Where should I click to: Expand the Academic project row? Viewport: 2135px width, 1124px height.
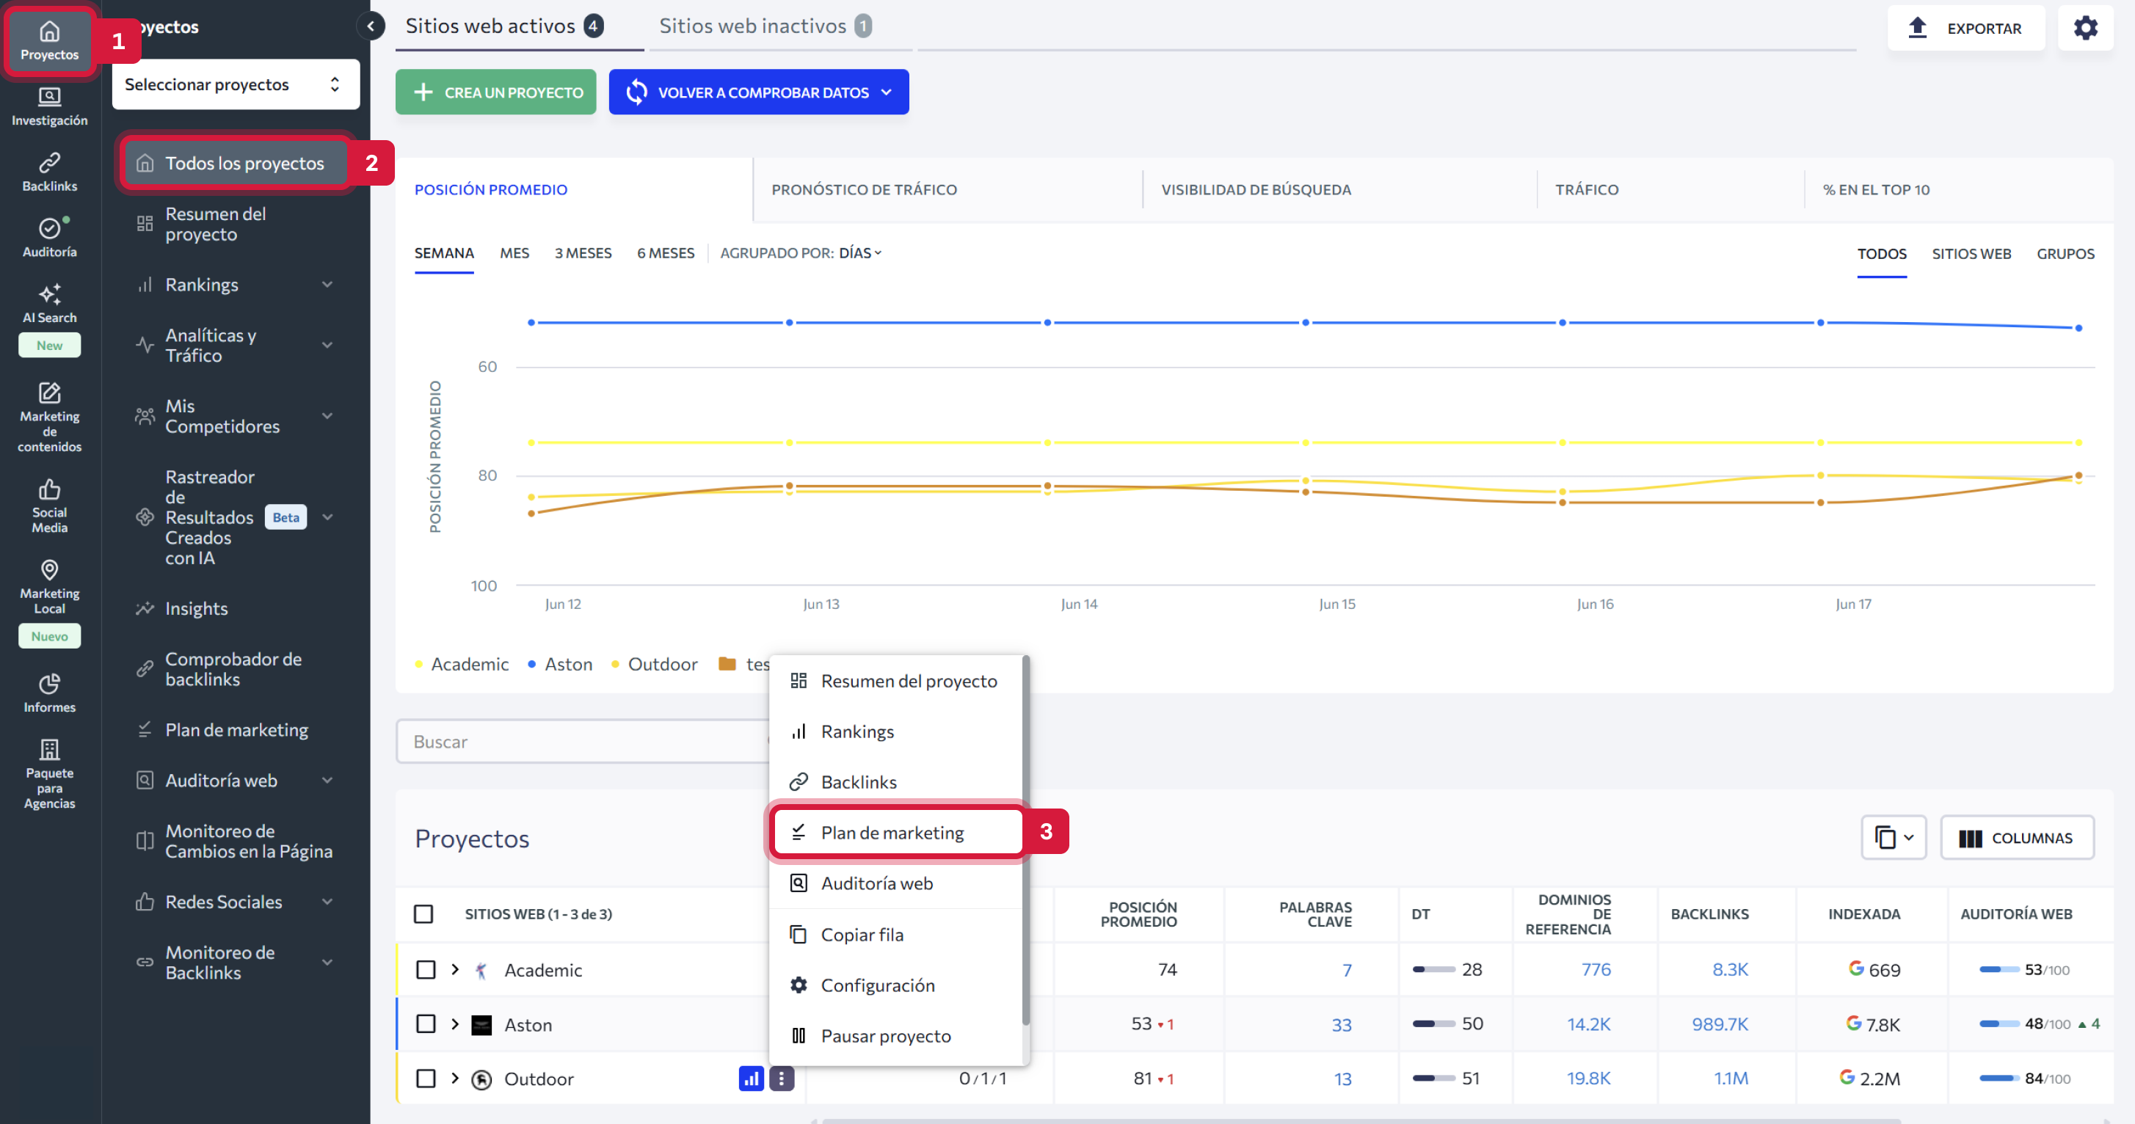(x=455, y=969)
